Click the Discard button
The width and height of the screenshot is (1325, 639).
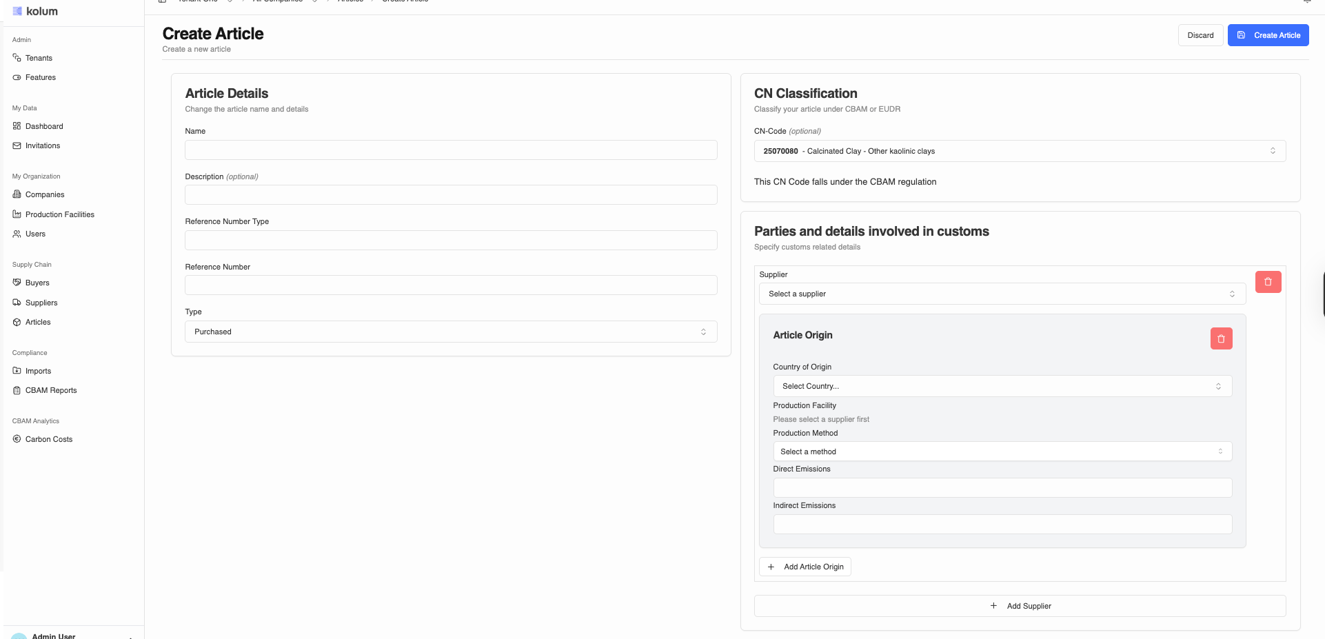[x=1200, y=35]
